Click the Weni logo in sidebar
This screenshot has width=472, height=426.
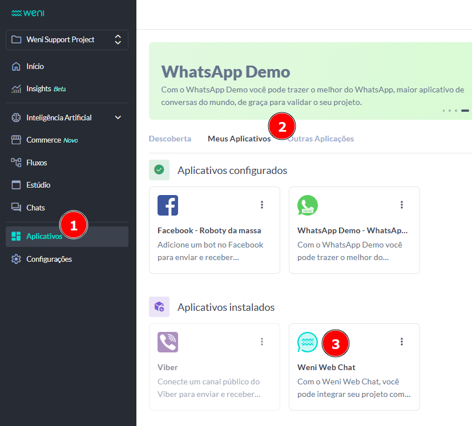coord(27,13)
